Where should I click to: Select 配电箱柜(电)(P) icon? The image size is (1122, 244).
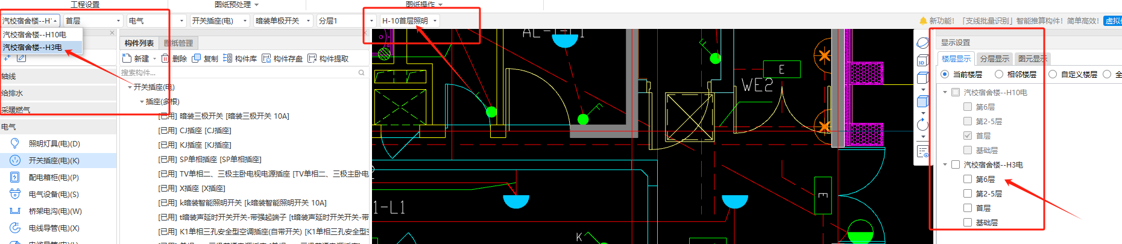(15, 177)
